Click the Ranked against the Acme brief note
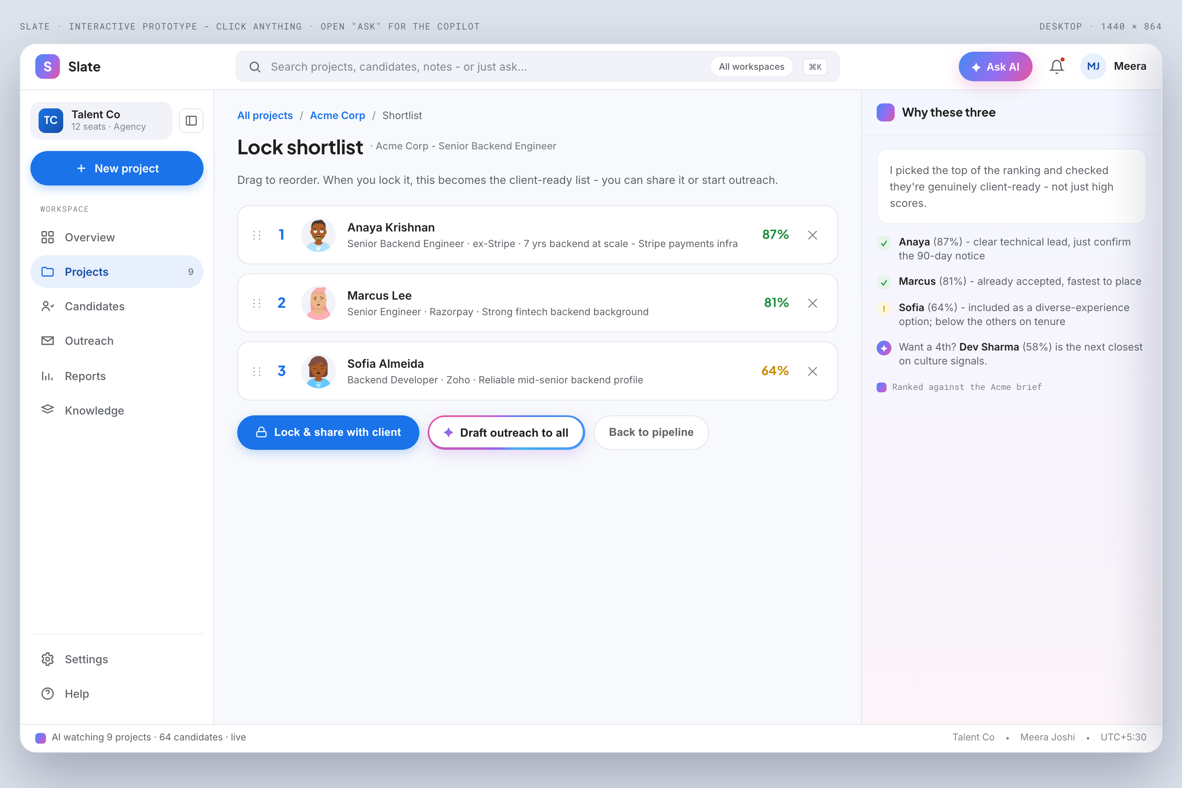The height and width of the screenshot is (788, 1182). pos(959,387)
